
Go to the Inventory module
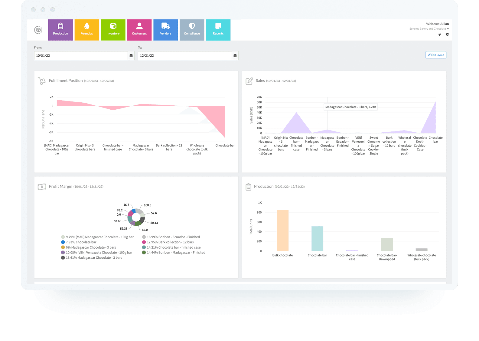click(113, 30)
